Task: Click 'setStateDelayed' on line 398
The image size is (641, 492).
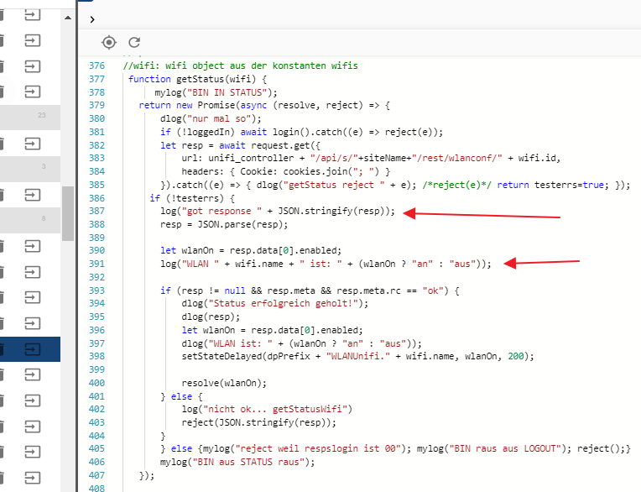Action: [x=221, y=356]
